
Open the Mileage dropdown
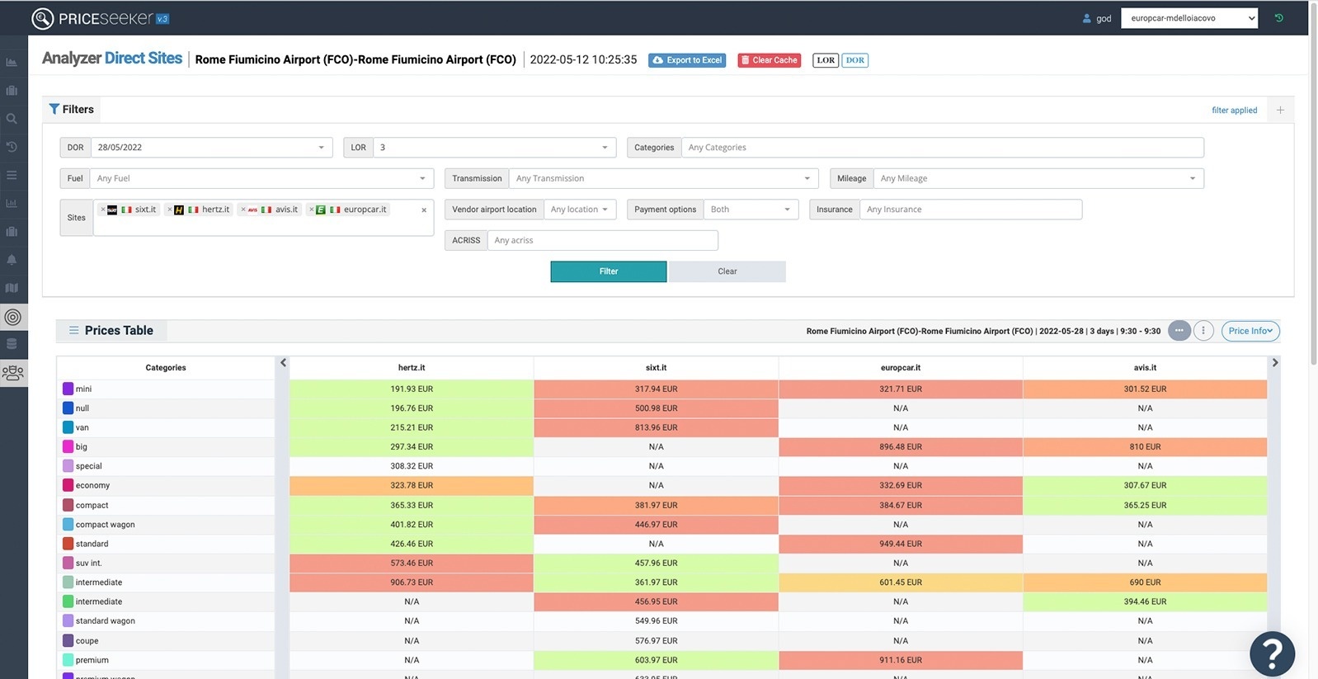(x=1038, y=178)
